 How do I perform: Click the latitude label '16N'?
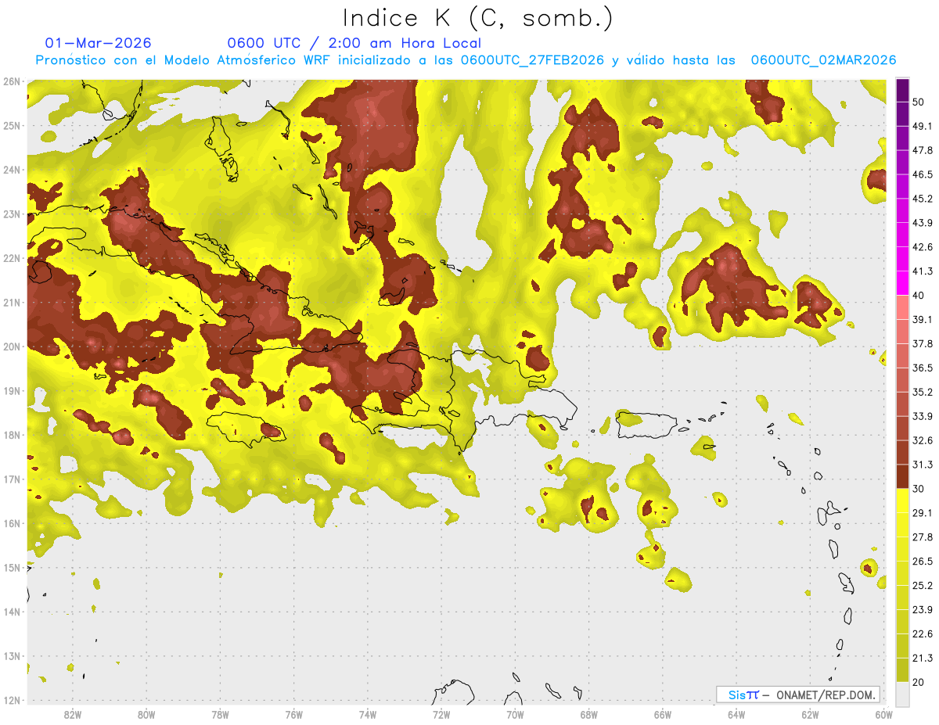12,523
